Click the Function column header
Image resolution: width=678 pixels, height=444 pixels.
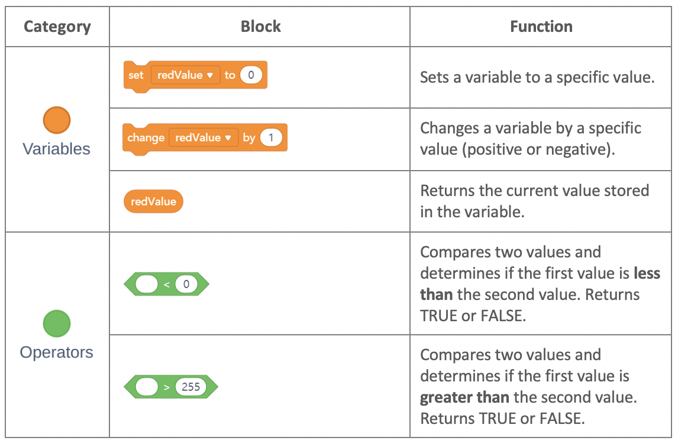pos(541,27)
